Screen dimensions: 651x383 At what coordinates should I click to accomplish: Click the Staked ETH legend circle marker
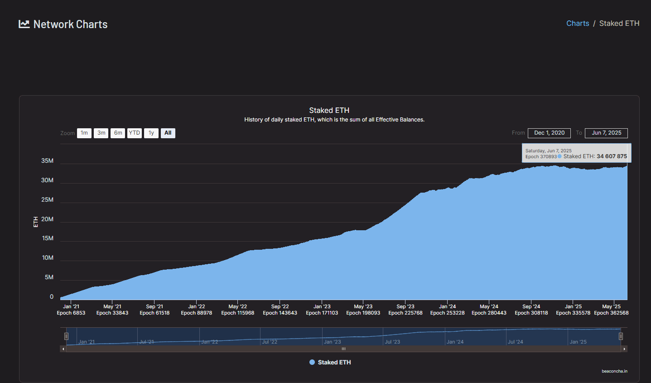tap(312, 362)
